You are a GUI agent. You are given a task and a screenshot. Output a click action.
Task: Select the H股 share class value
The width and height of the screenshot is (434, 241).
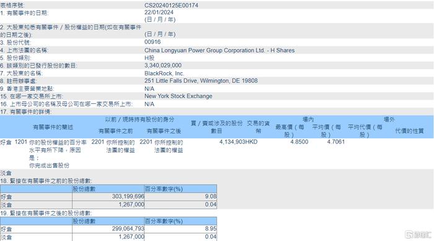coord(149,58)
